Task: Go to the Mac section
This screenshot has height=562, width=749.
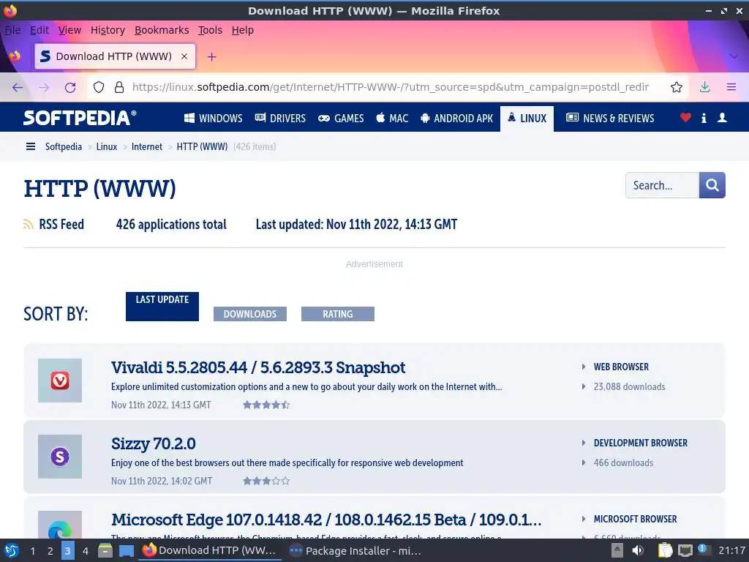Action: pos(392,118)
